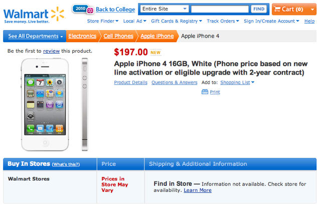Open the Gift Cards & Registry menu
The image size is (321, 208).
tap(176, 21)
